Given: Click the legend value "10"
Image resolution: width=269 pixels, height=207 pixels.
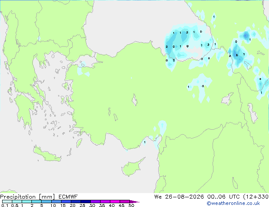Looking at the screenshot, I should [x=53, y=205].
